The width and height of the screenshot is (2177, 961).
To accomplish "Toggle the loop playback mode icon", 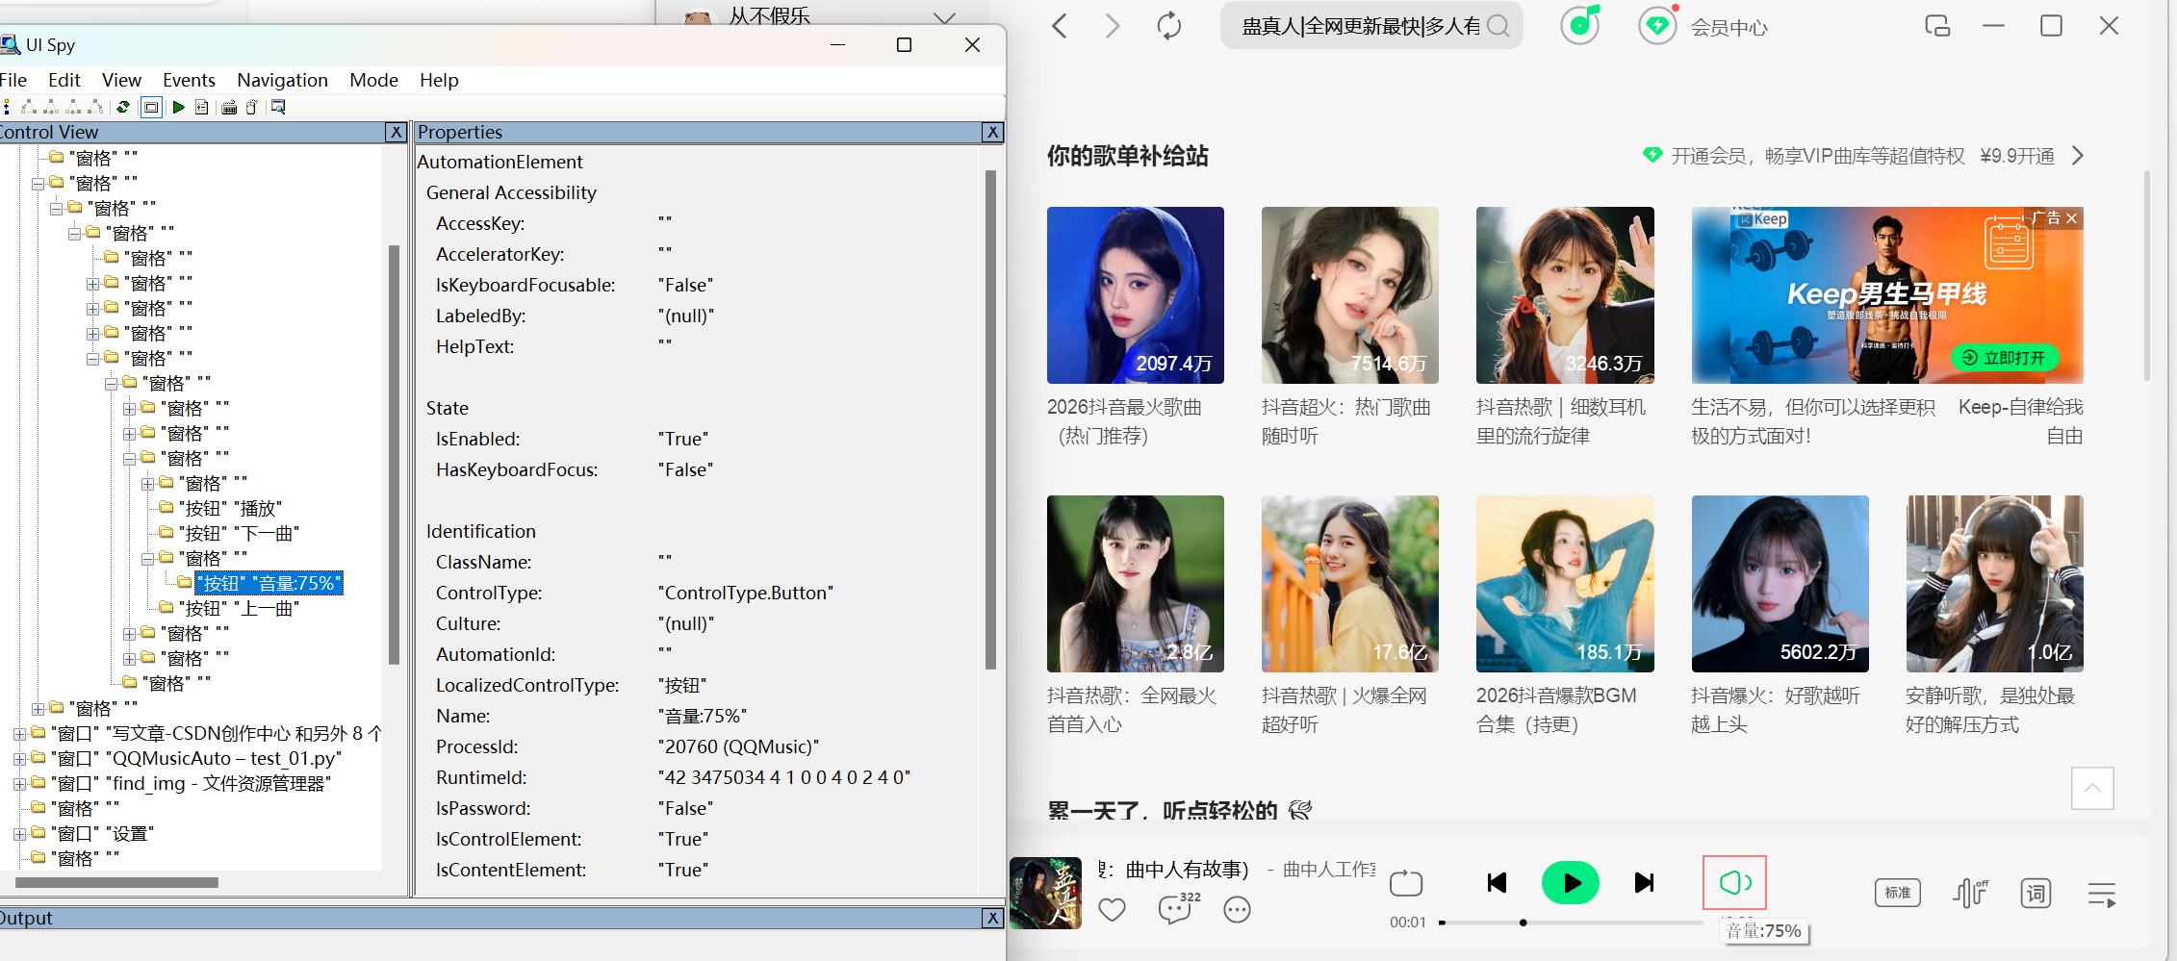I will (1406, 883).
